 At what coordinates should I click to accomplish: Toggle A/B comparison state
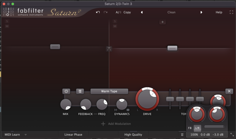point(118,12)
